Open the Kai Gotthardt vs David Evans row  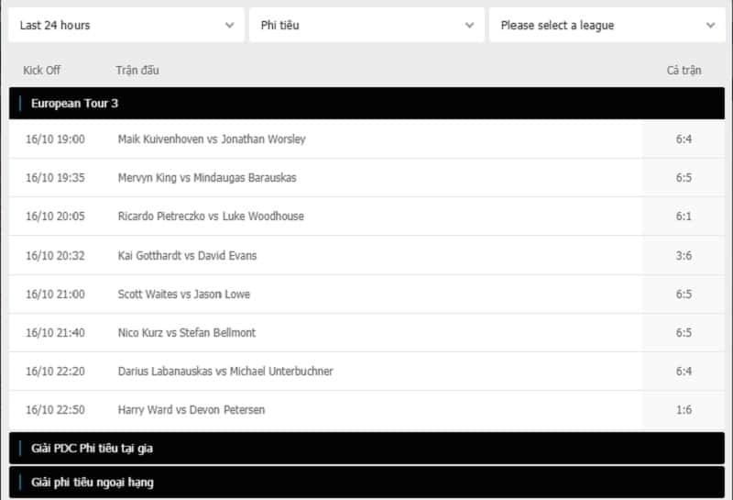pos(366,256)
